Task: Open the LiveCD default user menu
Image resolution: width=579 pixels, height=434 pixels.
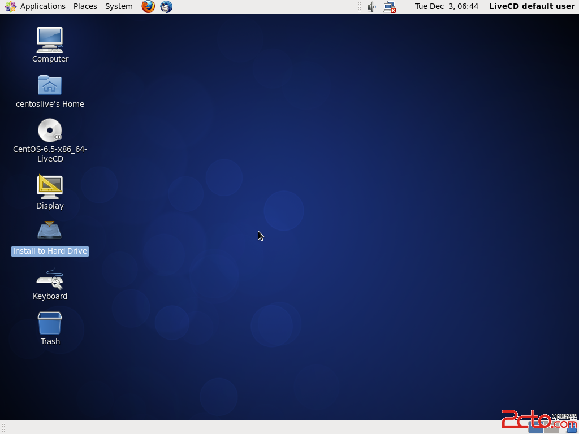Action: [532, 6]
